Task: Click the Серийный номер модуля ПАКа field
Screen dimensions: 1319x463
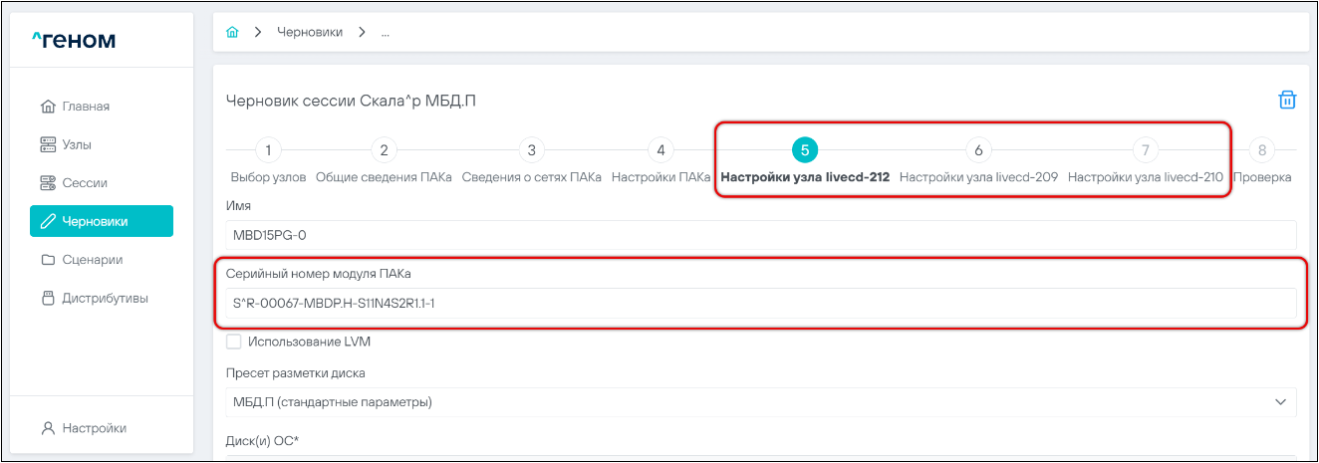Action: 761,303
